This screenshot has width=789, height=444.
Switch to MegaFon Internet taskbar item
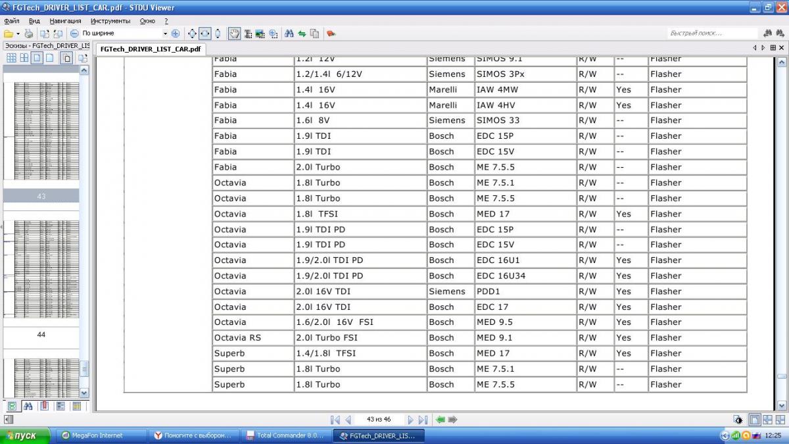tap(100, 435)
